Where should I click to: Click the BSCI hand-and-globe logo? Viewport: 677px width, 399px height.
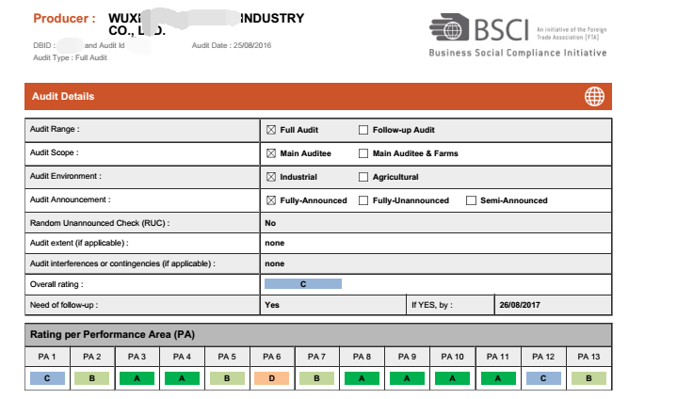[449, 27]
